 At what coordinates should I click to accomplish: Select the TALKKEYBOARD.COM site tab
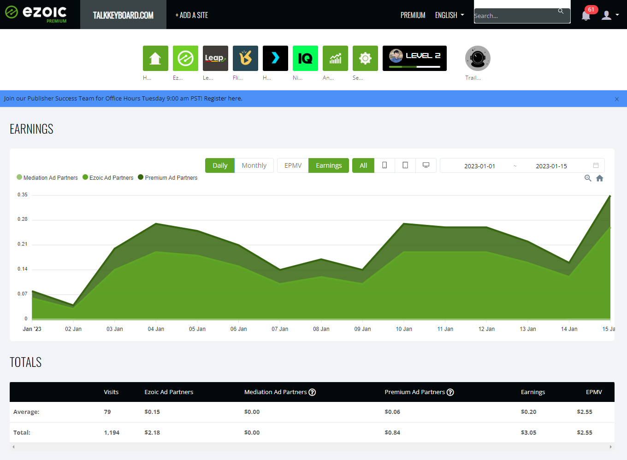123,15
